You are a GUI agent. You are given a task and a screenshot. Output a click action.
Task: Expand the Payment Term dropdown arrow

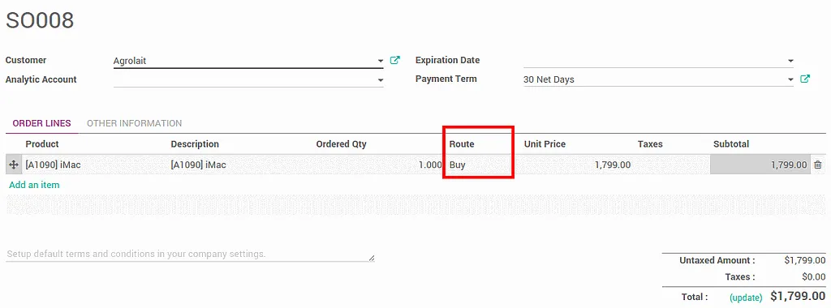[790, 80]
